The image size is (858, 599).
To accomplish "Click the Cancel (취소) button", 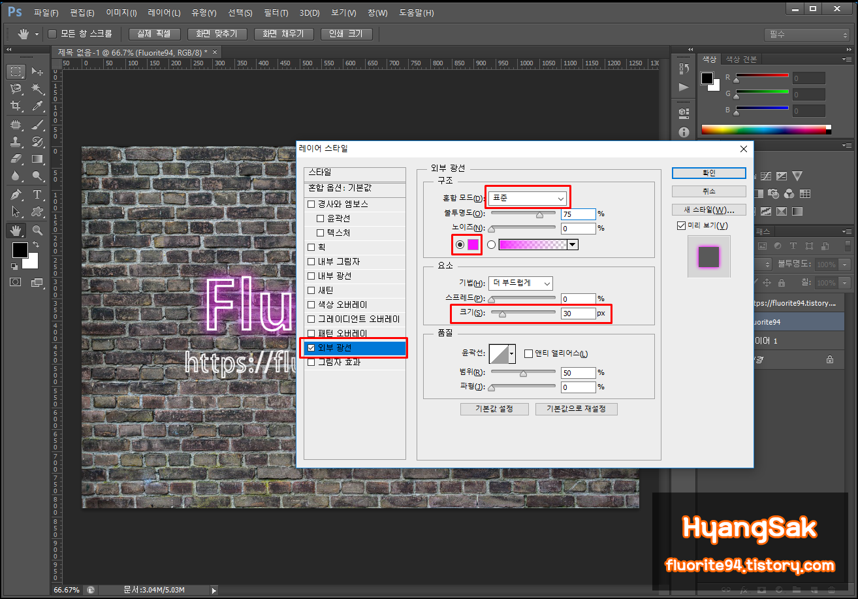I will [709, 191].
